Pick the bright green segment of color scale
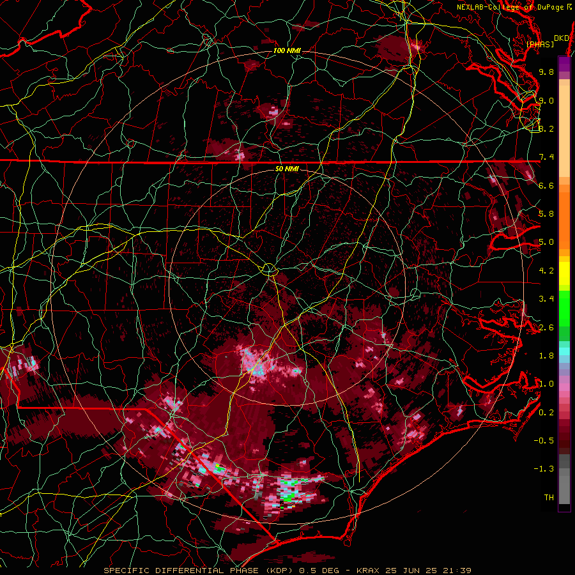Viewport: 575px width, 575px height. (x=564, y=308)
